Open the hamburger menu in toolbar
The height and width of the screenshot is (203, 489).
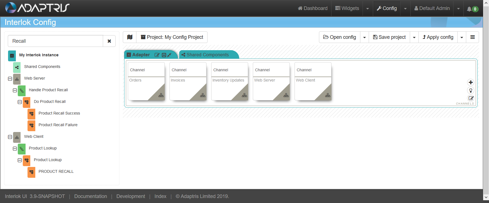pos(472,37)
